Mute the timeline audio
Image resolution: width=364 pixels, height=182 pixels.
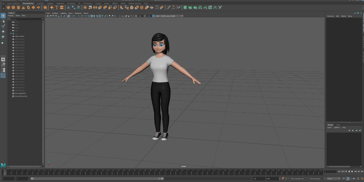pyautogui.click(x=354, y=179)
